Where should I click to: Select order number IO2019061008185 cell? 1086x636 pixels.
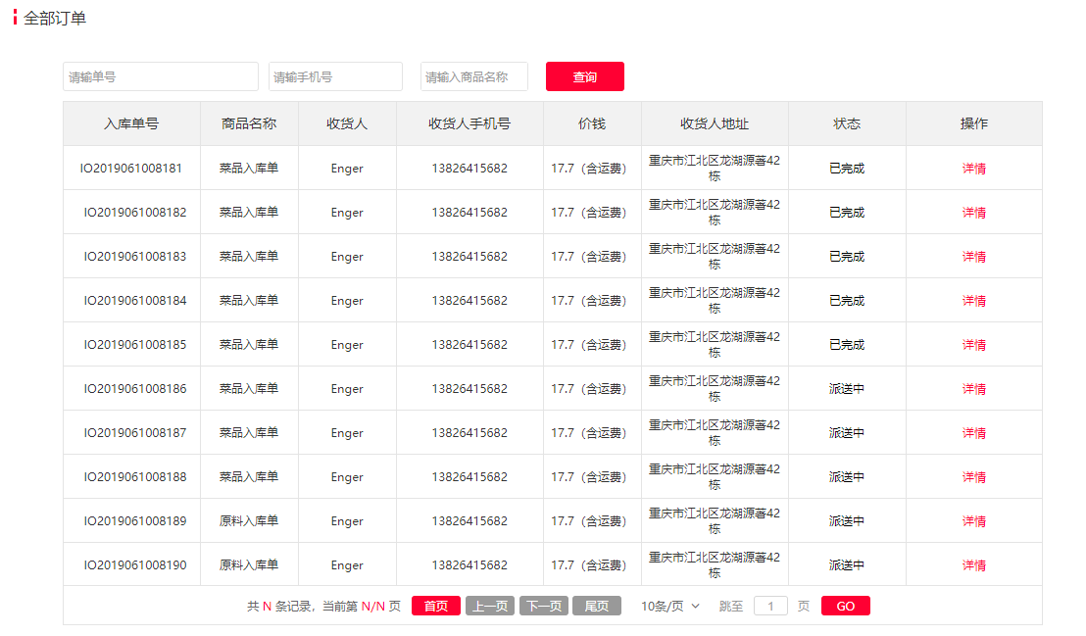[134, 345]
